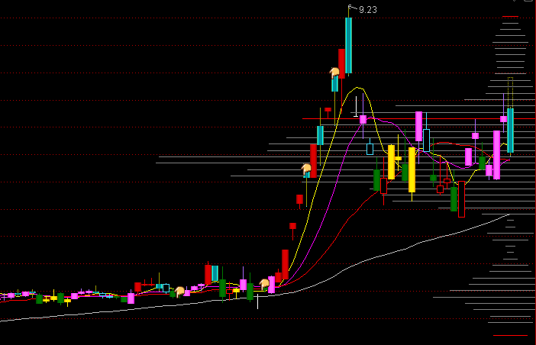Viewport: 536px width, 345px height.
Task: Select the hollow cyan candle just after the peak drop
Action: [x=370, y=150]
